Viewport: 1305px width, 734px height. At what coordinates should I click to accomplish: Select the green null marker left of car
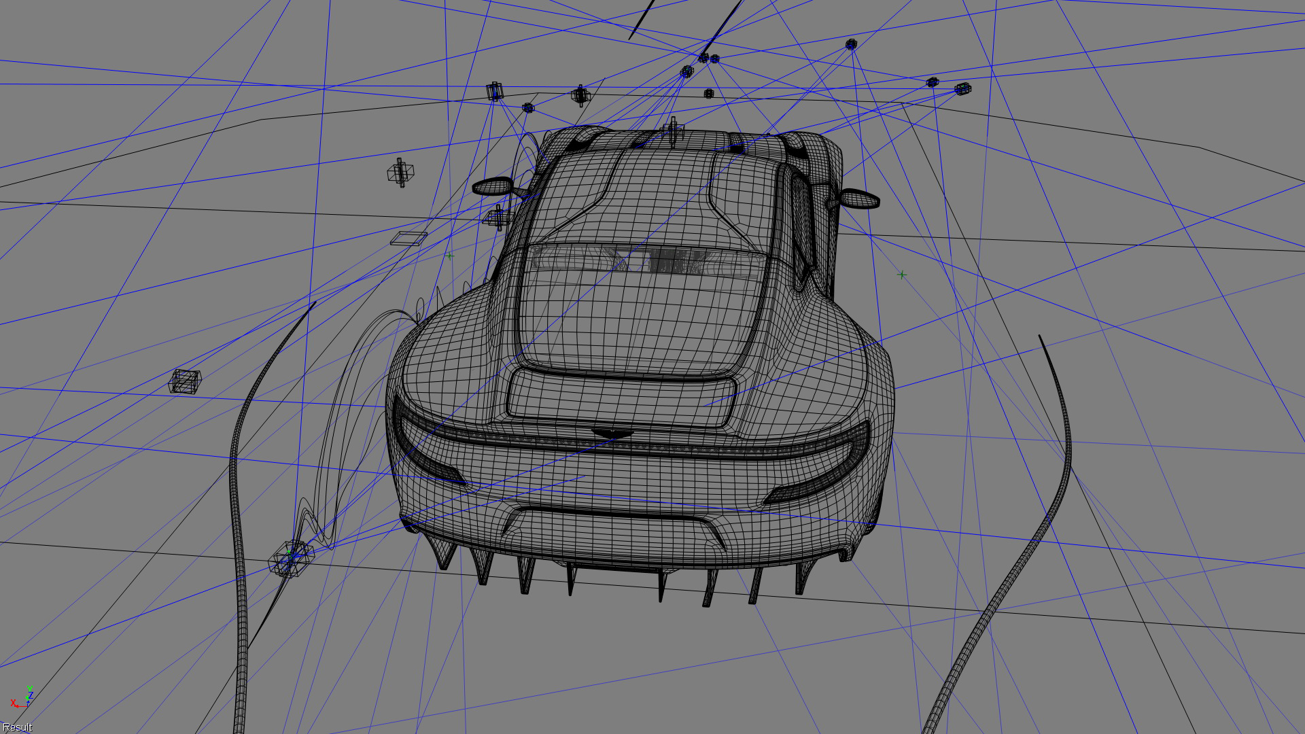pos(449,256)
